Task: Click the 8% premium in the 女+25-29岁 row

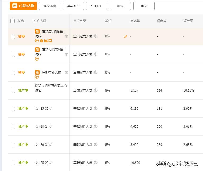Action: [x=107, y=163]
